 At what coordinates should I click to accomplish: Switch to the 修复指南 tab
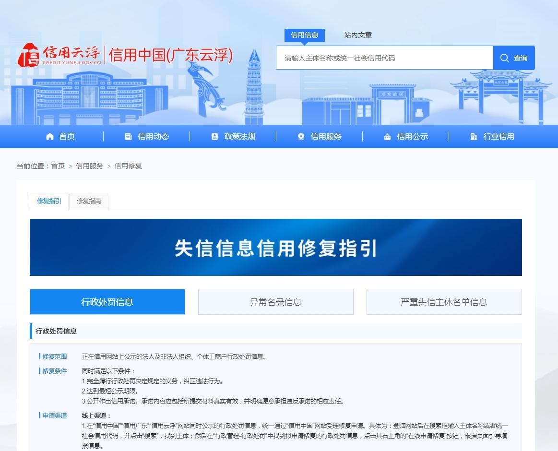[x=89, y=202]
